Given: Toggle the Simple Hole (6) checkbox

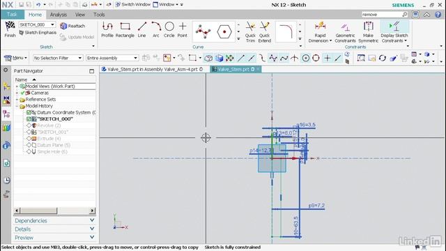Looking at the screenshot, I should pos(29,152).
